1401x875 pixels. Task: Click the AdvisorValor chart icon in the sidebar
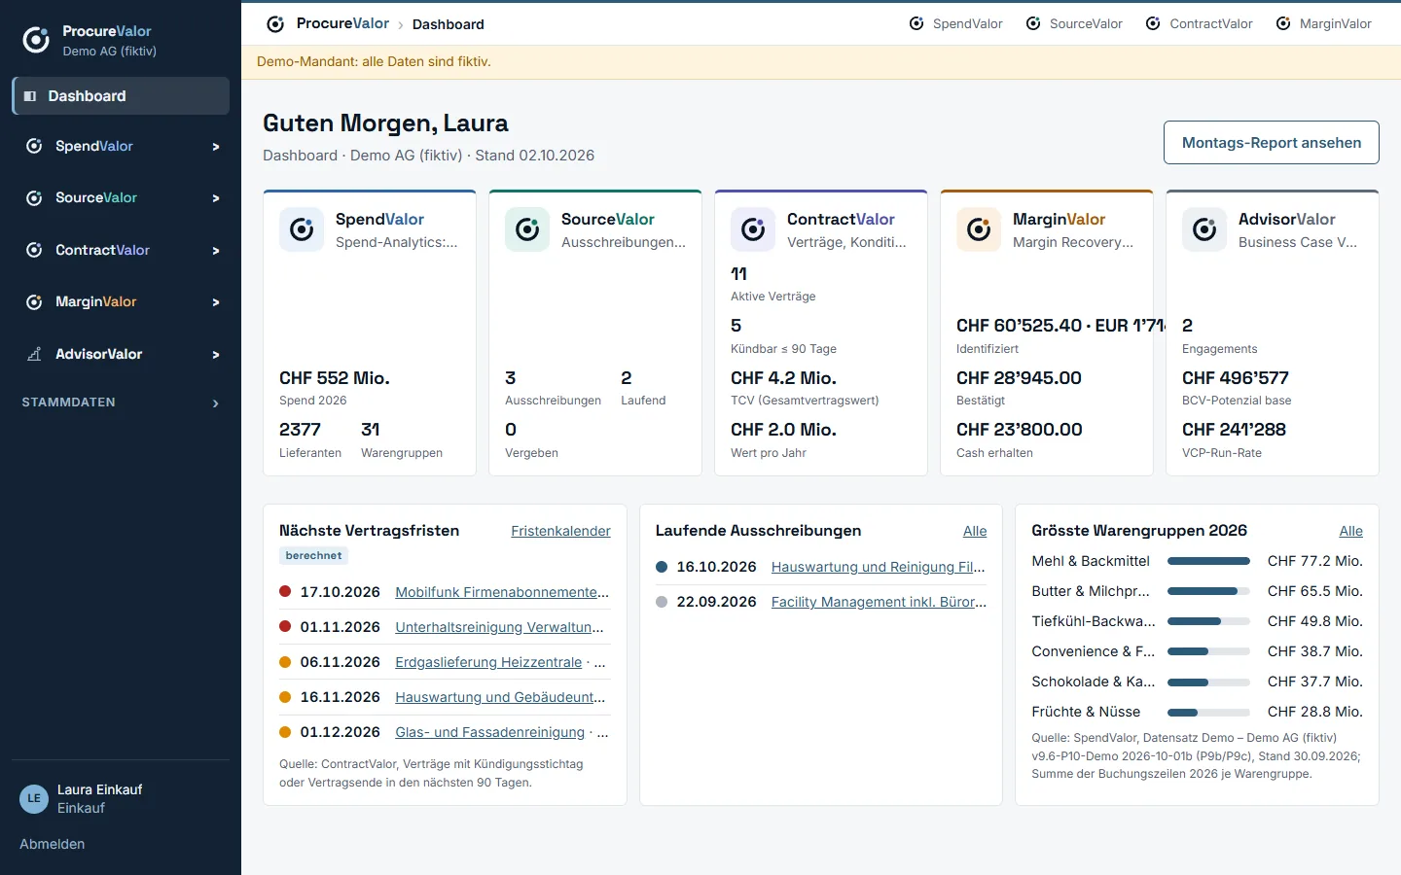coord(34,354)
